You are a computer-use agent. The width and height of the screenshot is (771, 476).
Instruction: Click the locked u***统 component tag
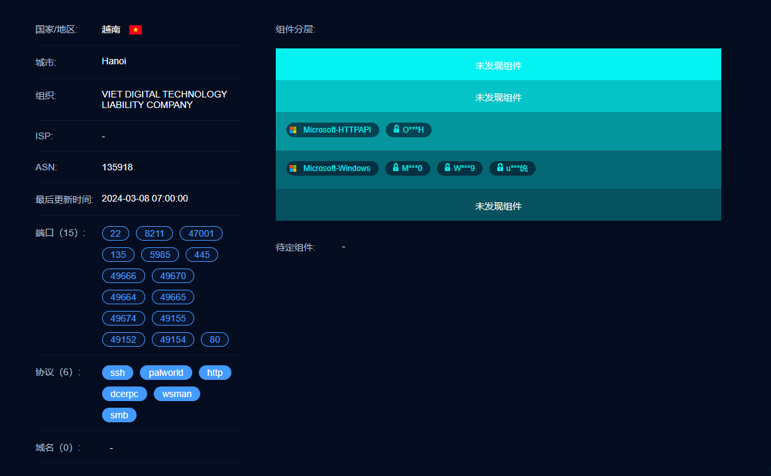pyautogui.click(x=512, y=168)
